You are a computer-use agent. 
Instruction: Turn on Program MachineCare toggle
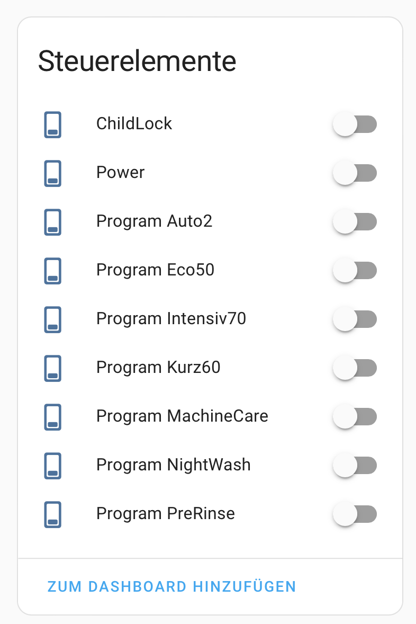point(355,417)
